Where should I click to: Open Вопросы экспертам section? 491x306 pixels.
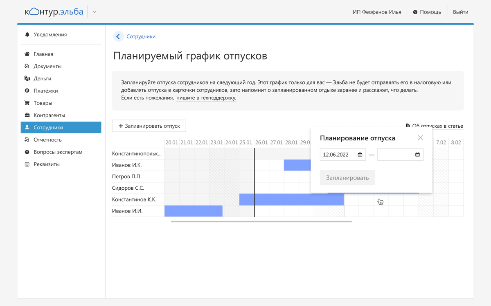(x=58, y=152)
